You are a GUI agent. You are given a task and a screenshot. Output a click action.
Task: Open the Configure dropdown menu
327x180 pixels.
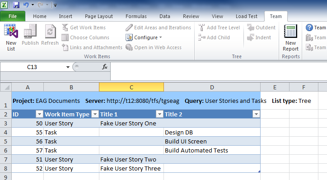point(144,37)
